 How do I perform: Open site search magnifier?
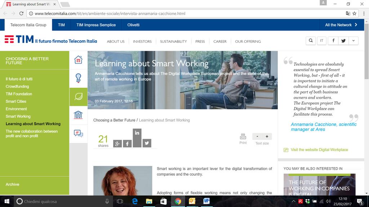click(x=311, y=41)
